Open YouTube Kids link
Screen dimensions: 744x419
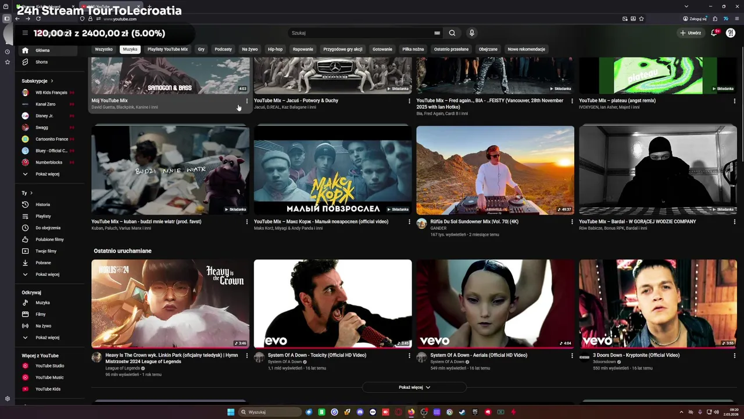click(x=48, y=389)
